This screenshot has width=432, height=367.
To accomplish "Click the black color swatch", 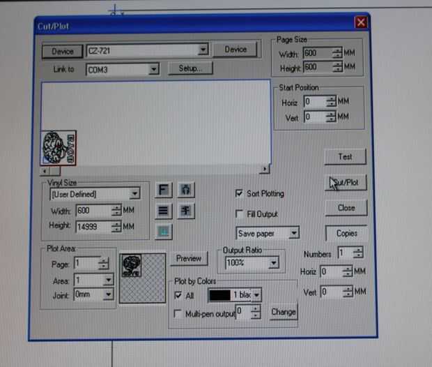I will click(x=220, y=295).
